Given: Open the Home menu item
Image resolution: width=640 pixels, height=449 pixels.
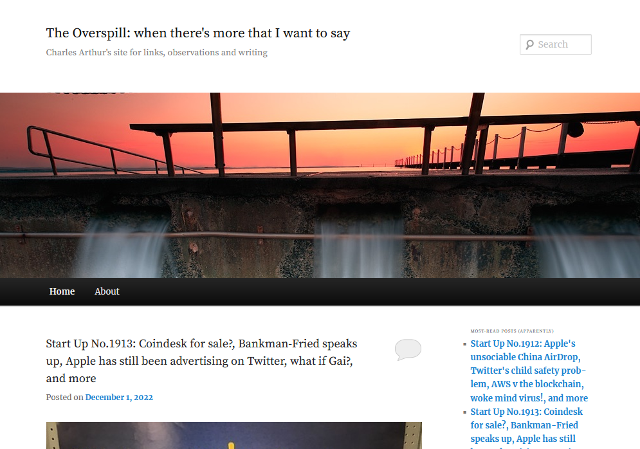Looking at the screenshot, I should [x=62, y=291].
